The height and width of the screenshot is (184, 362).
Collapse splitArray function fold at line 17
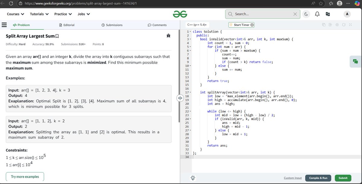point(190,92)
